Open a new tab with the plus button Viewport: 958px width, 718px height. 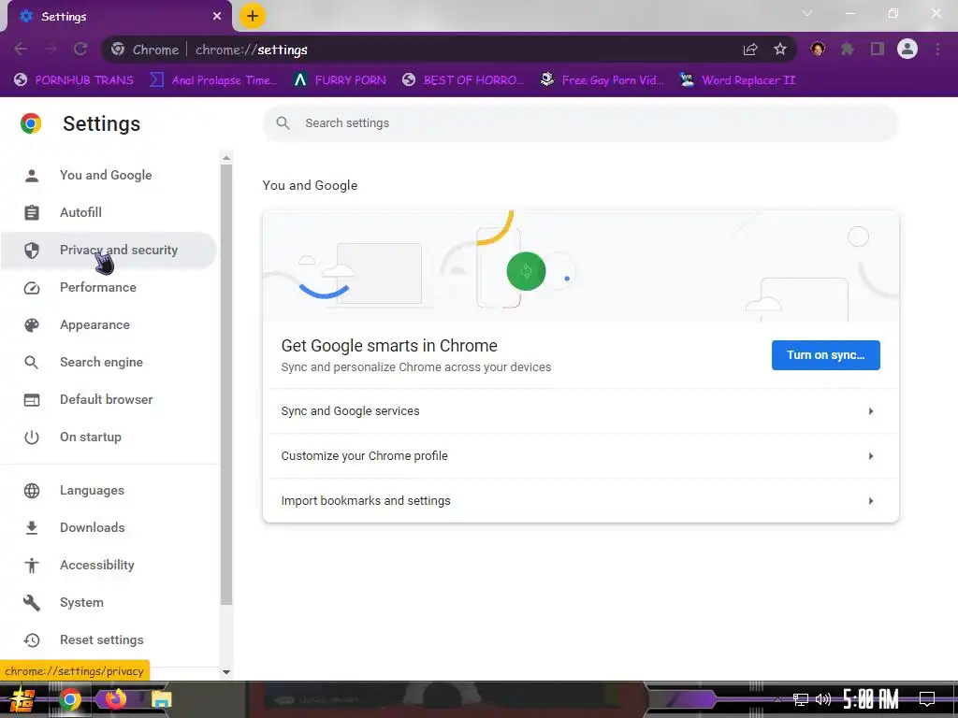(x=253, y=17)
